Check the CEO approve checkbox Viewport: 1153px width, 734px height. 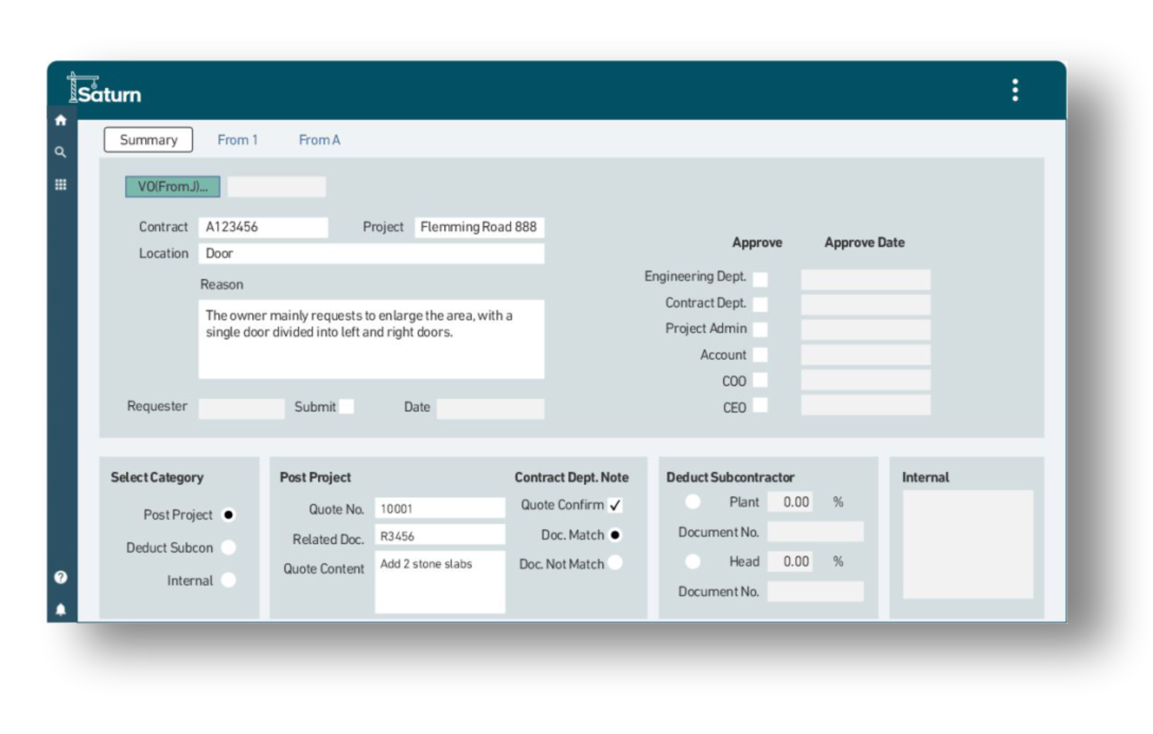(x=760, y=406)
